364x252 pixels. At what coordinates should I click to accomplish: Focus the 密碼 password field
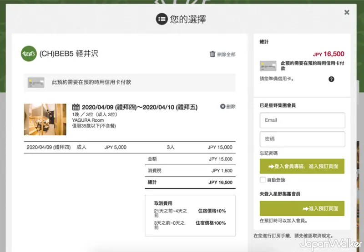(x=302, y=139)
